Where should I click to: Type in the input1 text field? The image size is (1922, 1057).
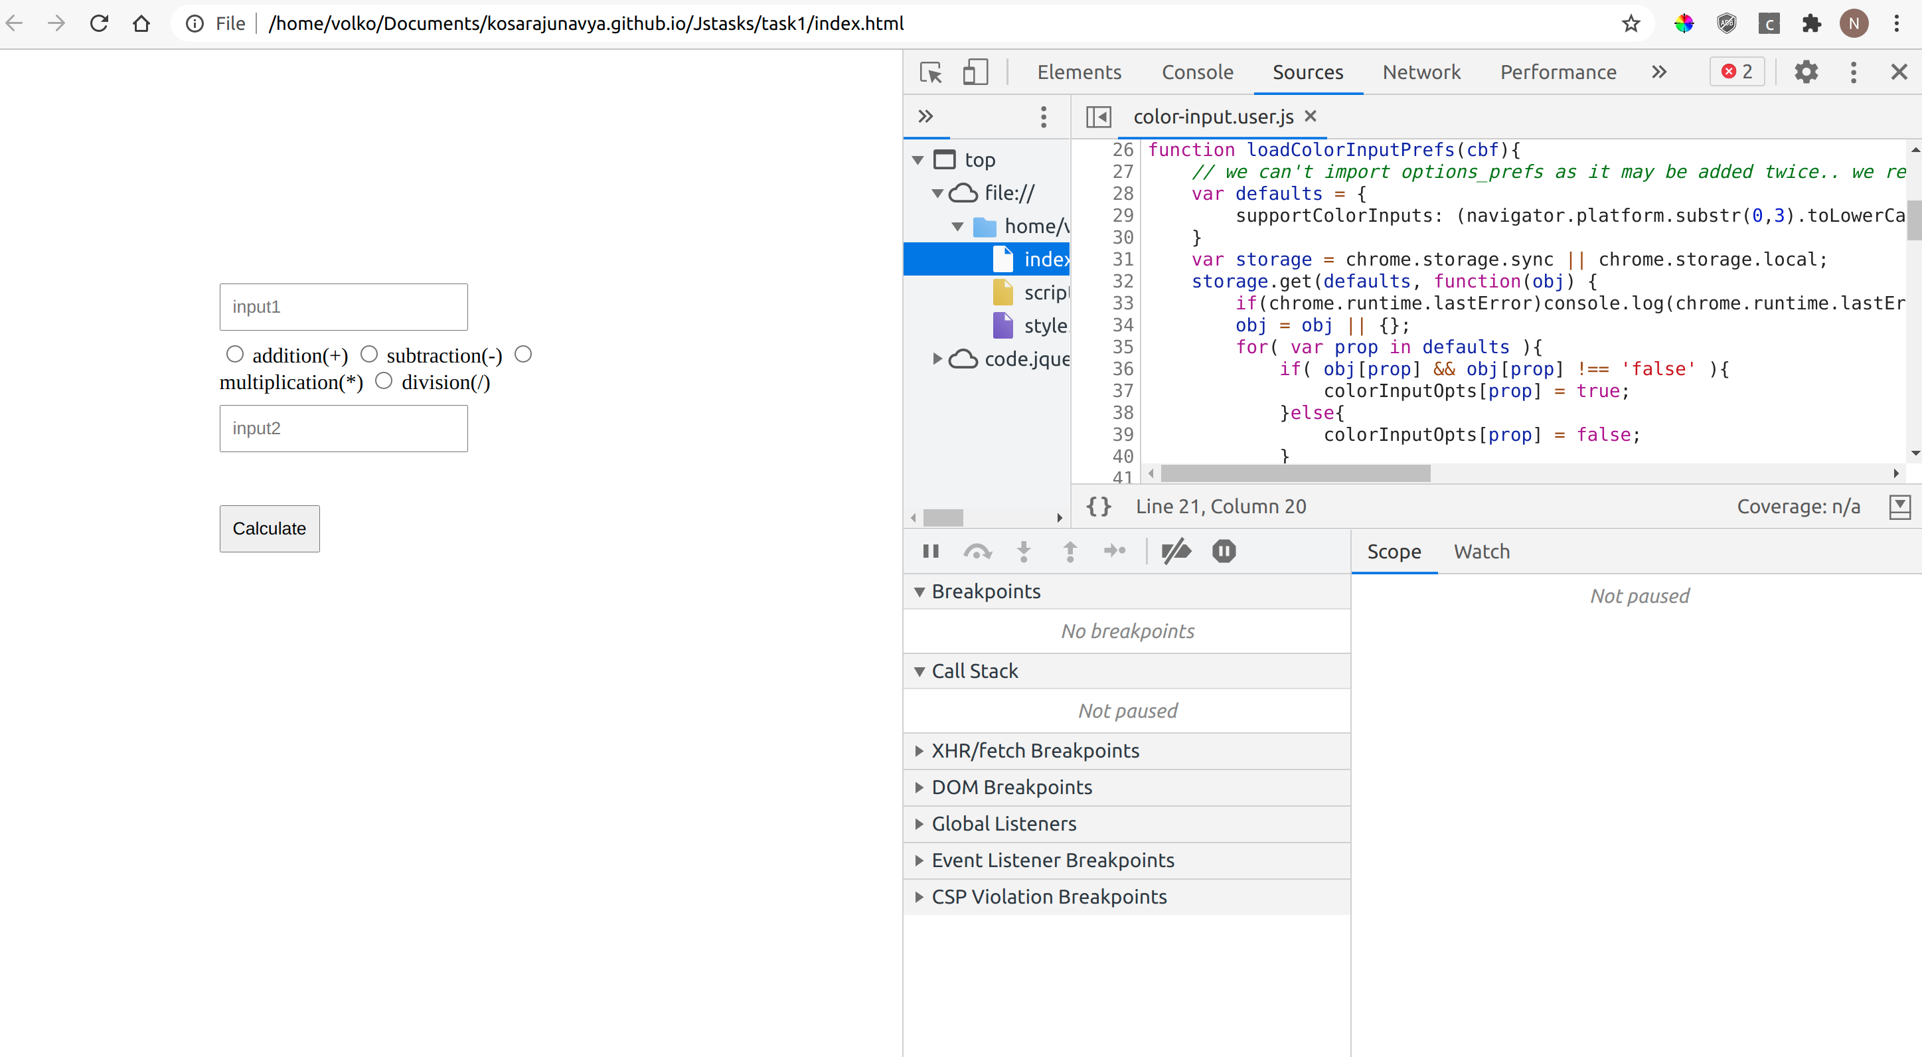coord(343,307)
